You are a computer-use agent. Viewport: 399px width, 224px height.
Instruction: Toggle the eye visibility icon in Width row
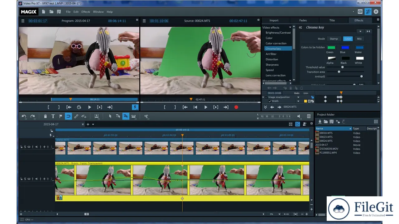pos(309,101)
